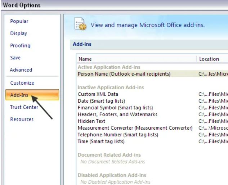Image resolution: width=228 pixels, height=185 pixels.
Task: Select the Measurement Converter add-in row
Action: [135, 128]
